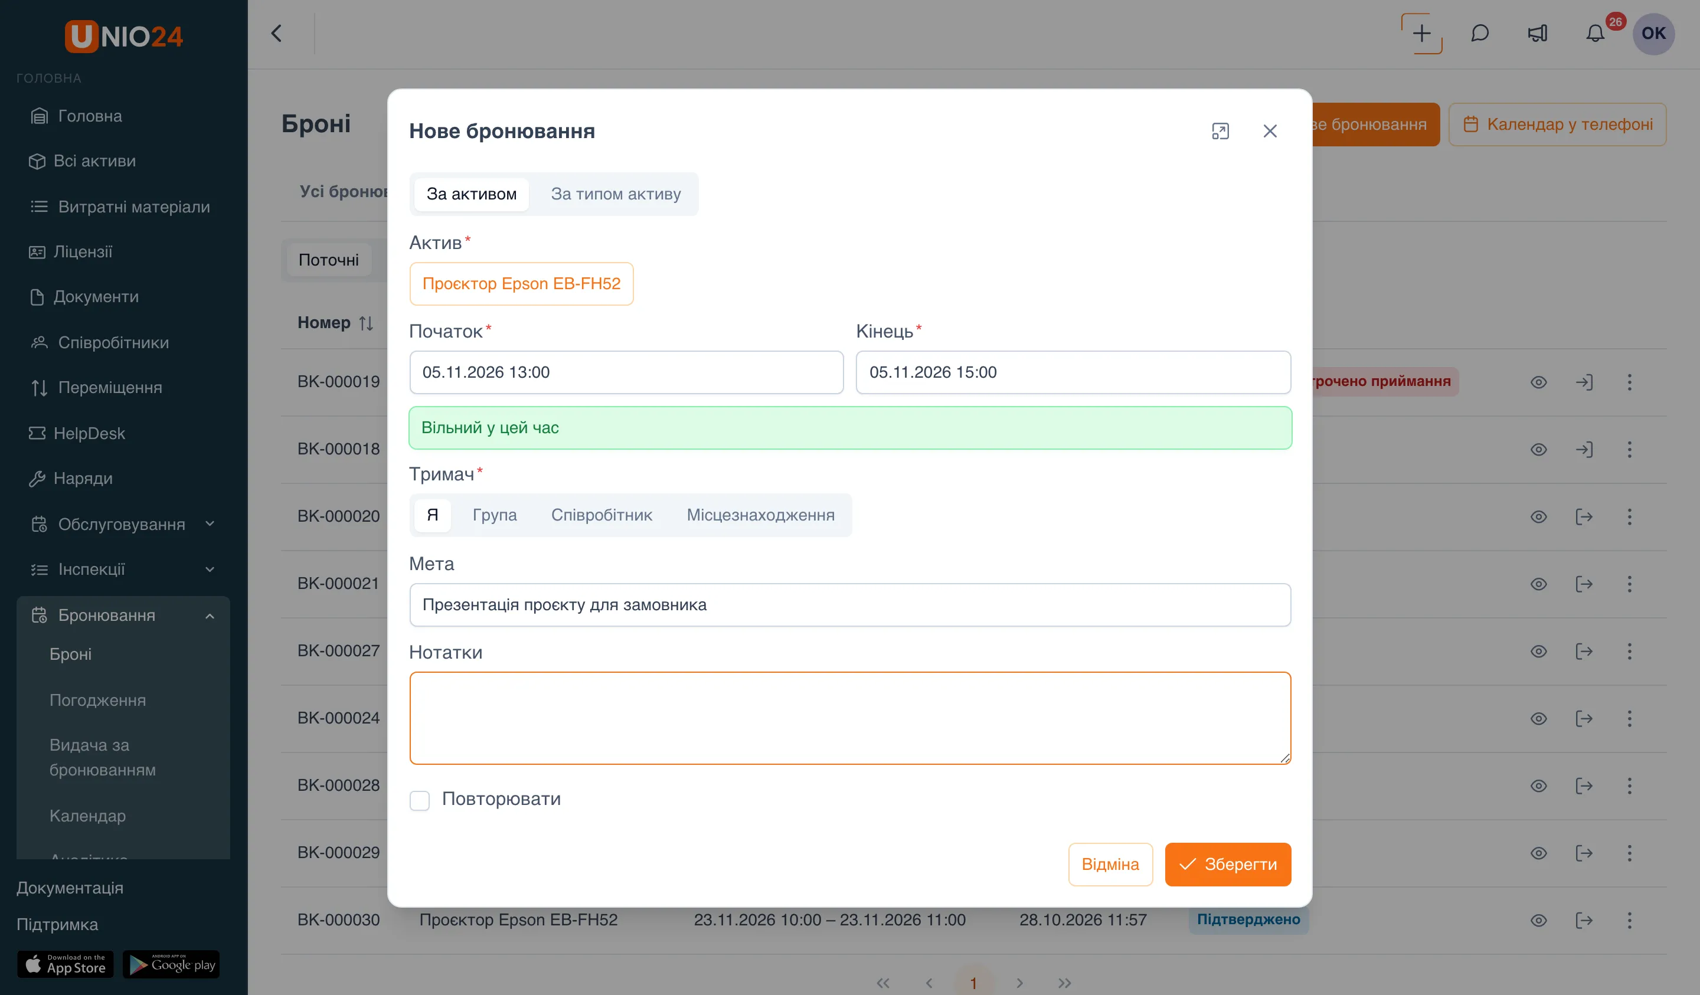Screen dimensions: 1700x995
Task: Open the chat bubble icon
Action: point(1479,34)
